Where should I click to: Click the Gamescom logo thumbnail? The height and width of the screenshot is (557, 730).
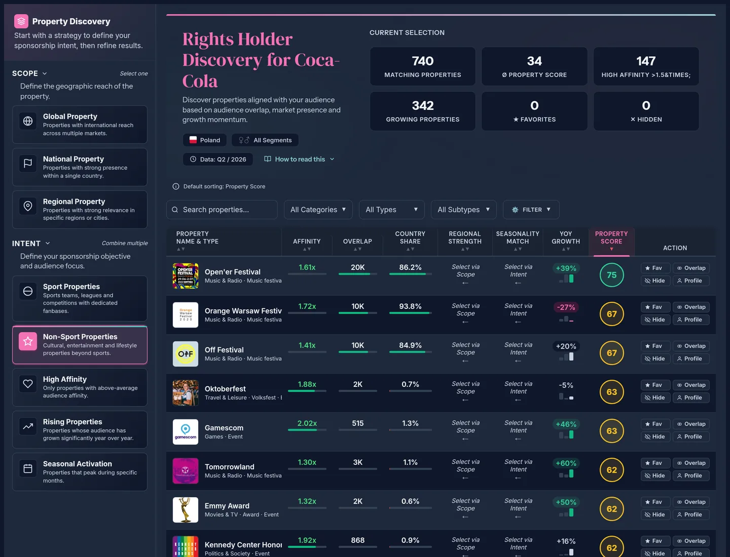pyautogui.click(x=186, y=432)
